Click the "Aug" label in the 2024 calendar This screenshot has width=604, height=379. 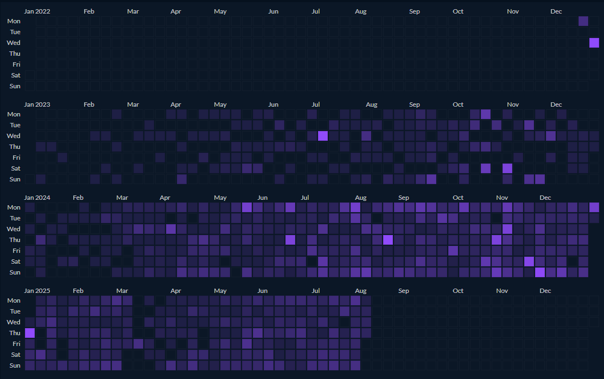360,197
